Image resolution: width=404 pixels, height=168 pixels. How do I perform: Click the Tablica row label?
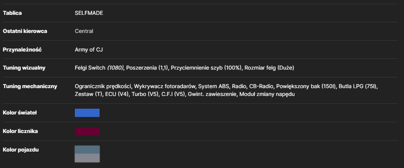pyautogui.click(x=12, y=13)
